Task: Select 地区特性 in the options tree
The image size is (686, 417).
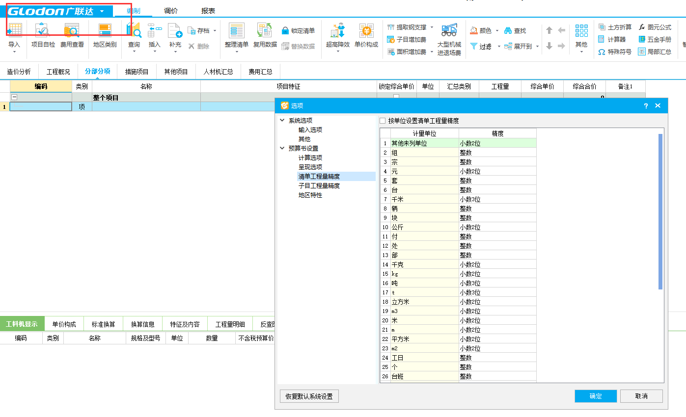Action: [x=310, y=195]
